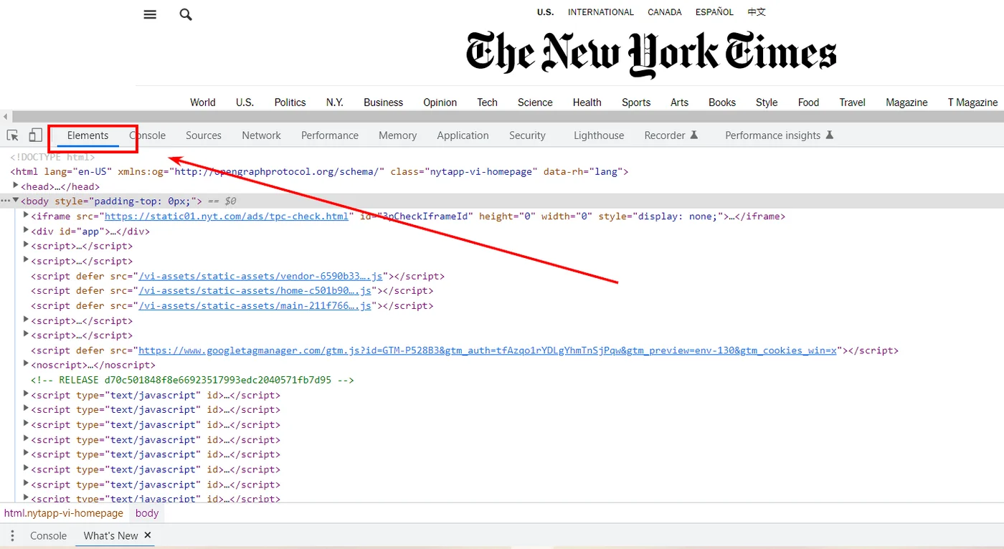The image size is (1004, 549).
Task: Switch to the CANADA edition
Action: click(x=665, y=12)
